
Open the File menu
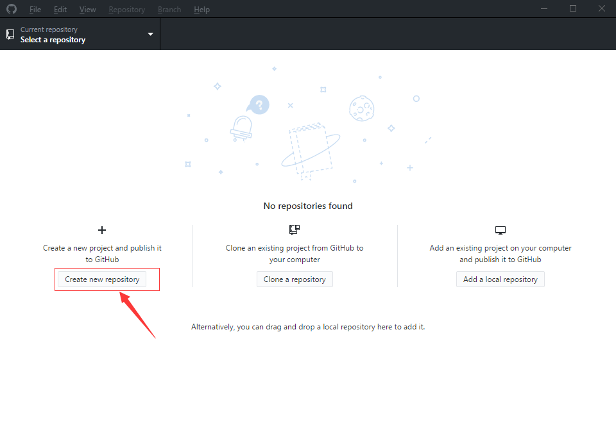click(35, 10)
